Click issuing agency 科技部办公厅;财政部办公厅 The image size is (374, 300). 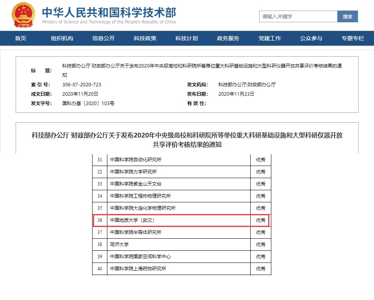(x=247, y=84)
